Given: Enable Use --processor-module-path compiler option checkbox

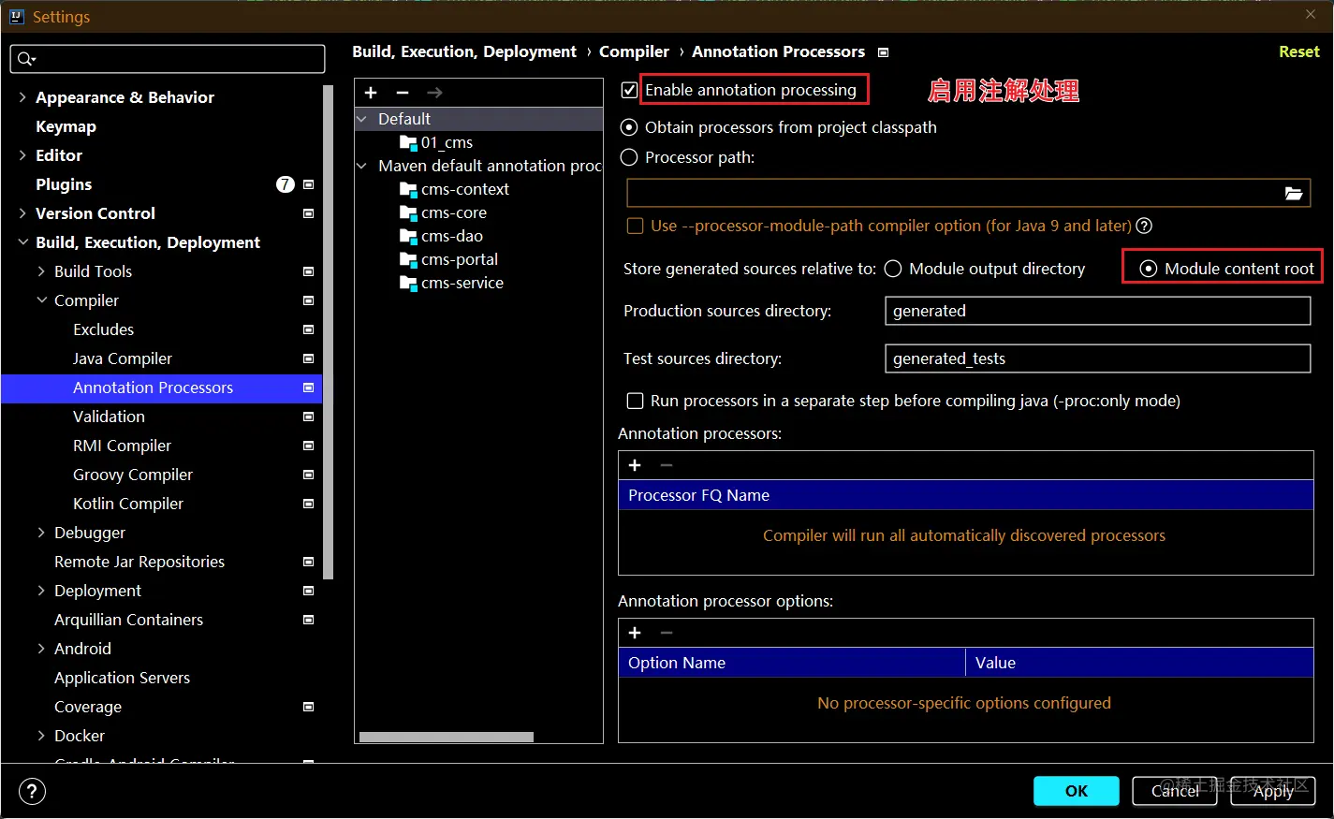Looking at the screenshot, I should coord(635,226).
